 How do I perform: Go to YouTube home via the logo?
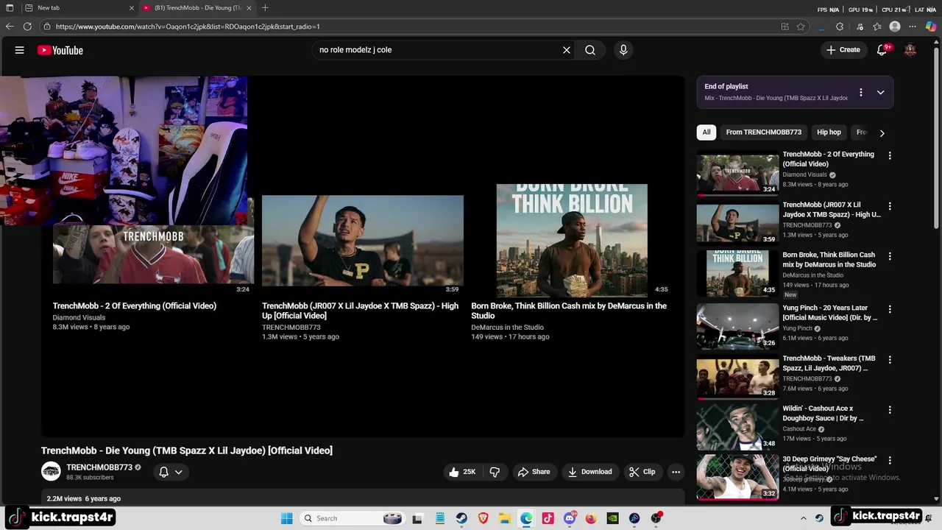60,50
